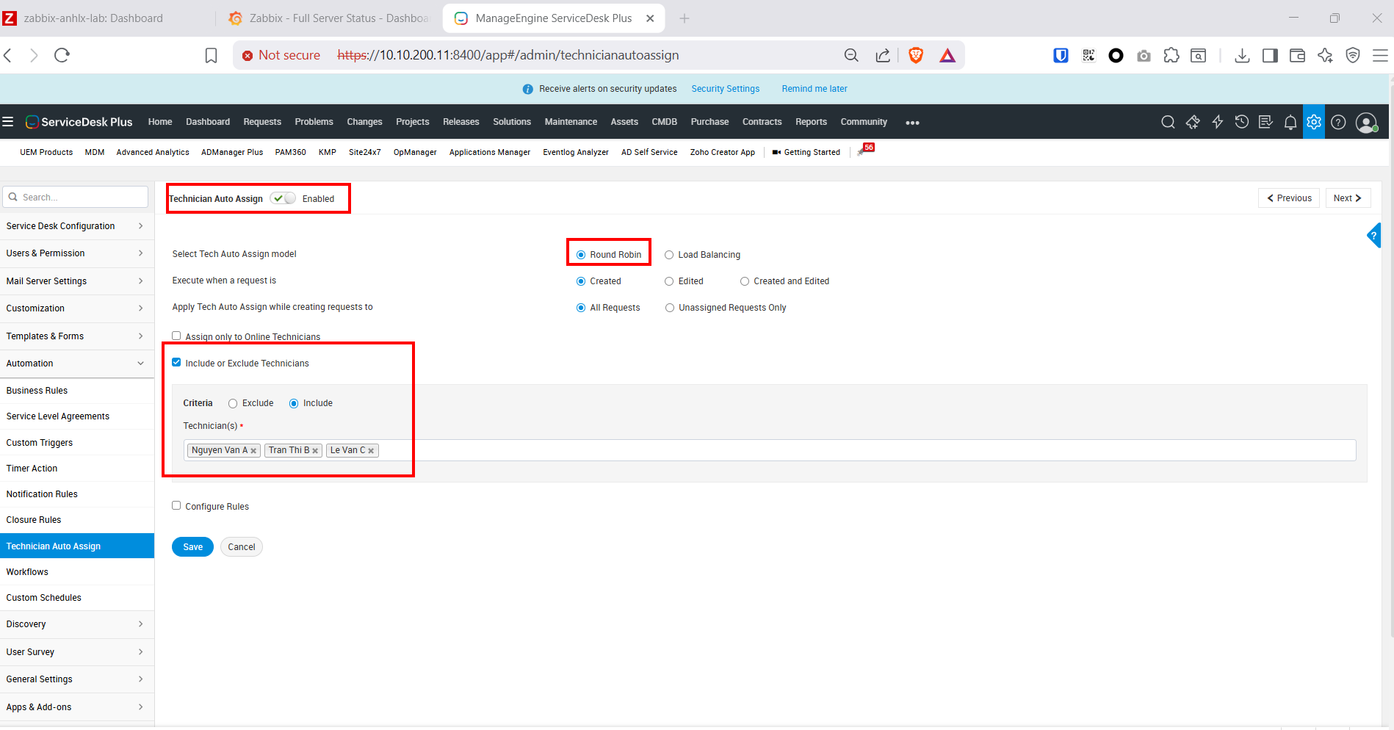Click the header search magnifier icon

tap(1168, 122)
